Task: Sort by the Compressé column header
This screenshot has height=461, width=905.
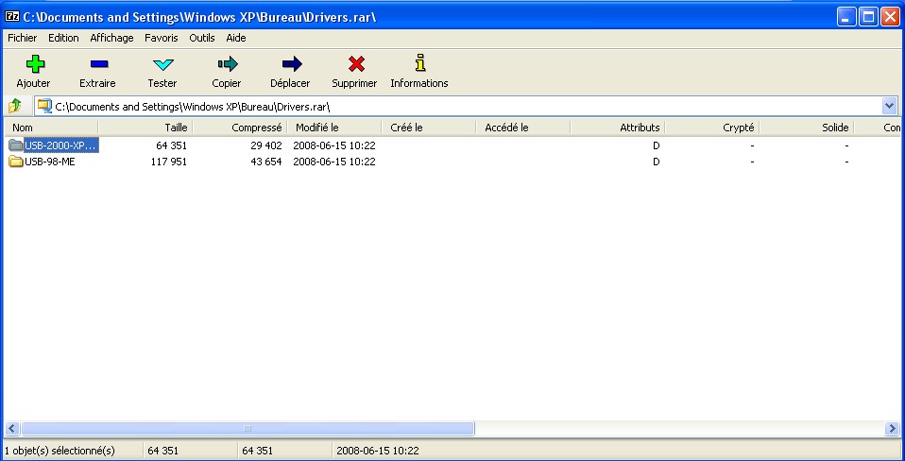Action: [240, 128]
